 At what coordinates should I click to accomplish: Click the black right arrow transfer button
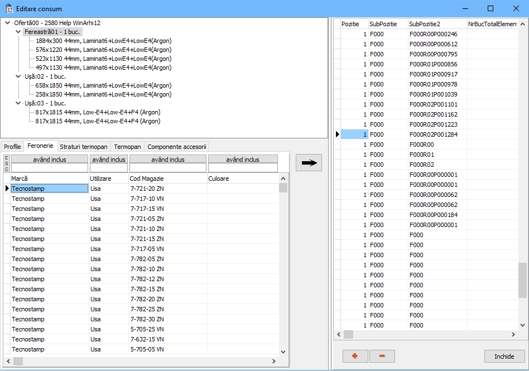click(309, 163)
